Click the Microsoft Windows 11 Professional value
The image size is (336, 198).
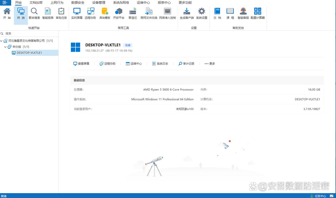162,99
